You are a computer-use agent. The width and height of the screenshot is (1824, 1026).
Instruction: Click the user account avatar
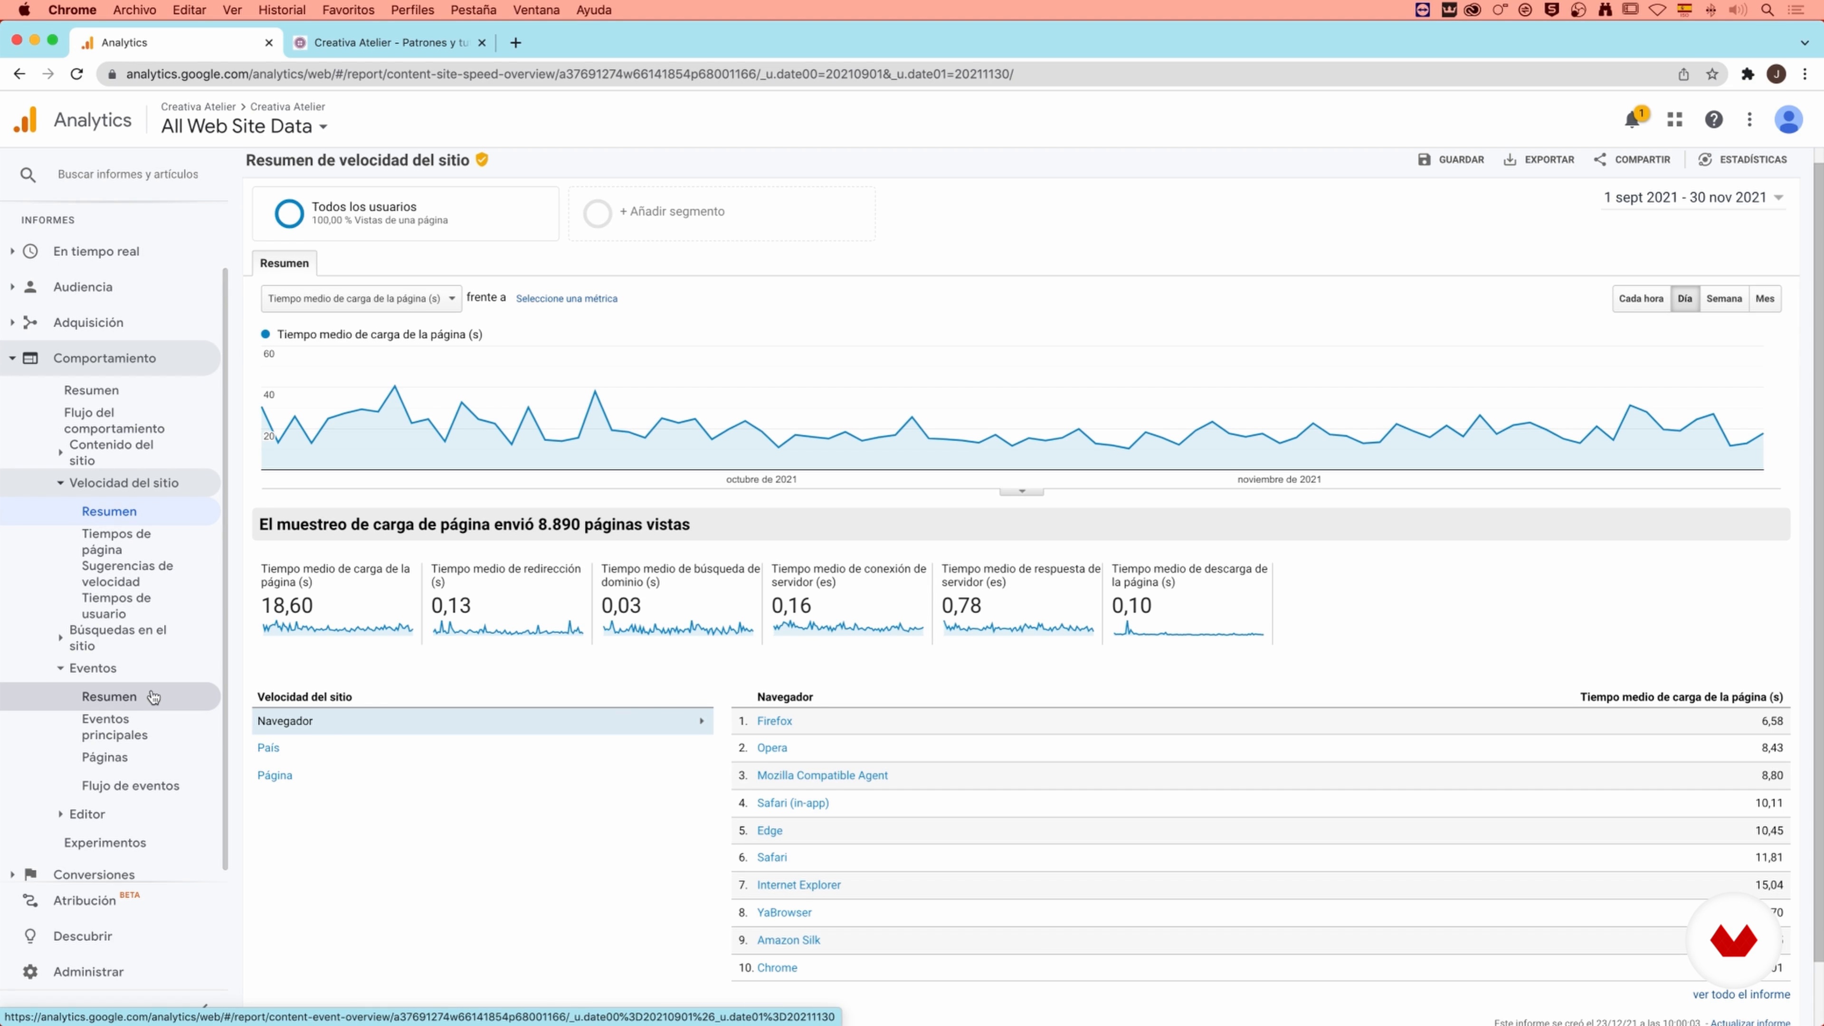tap(1788, 120)
